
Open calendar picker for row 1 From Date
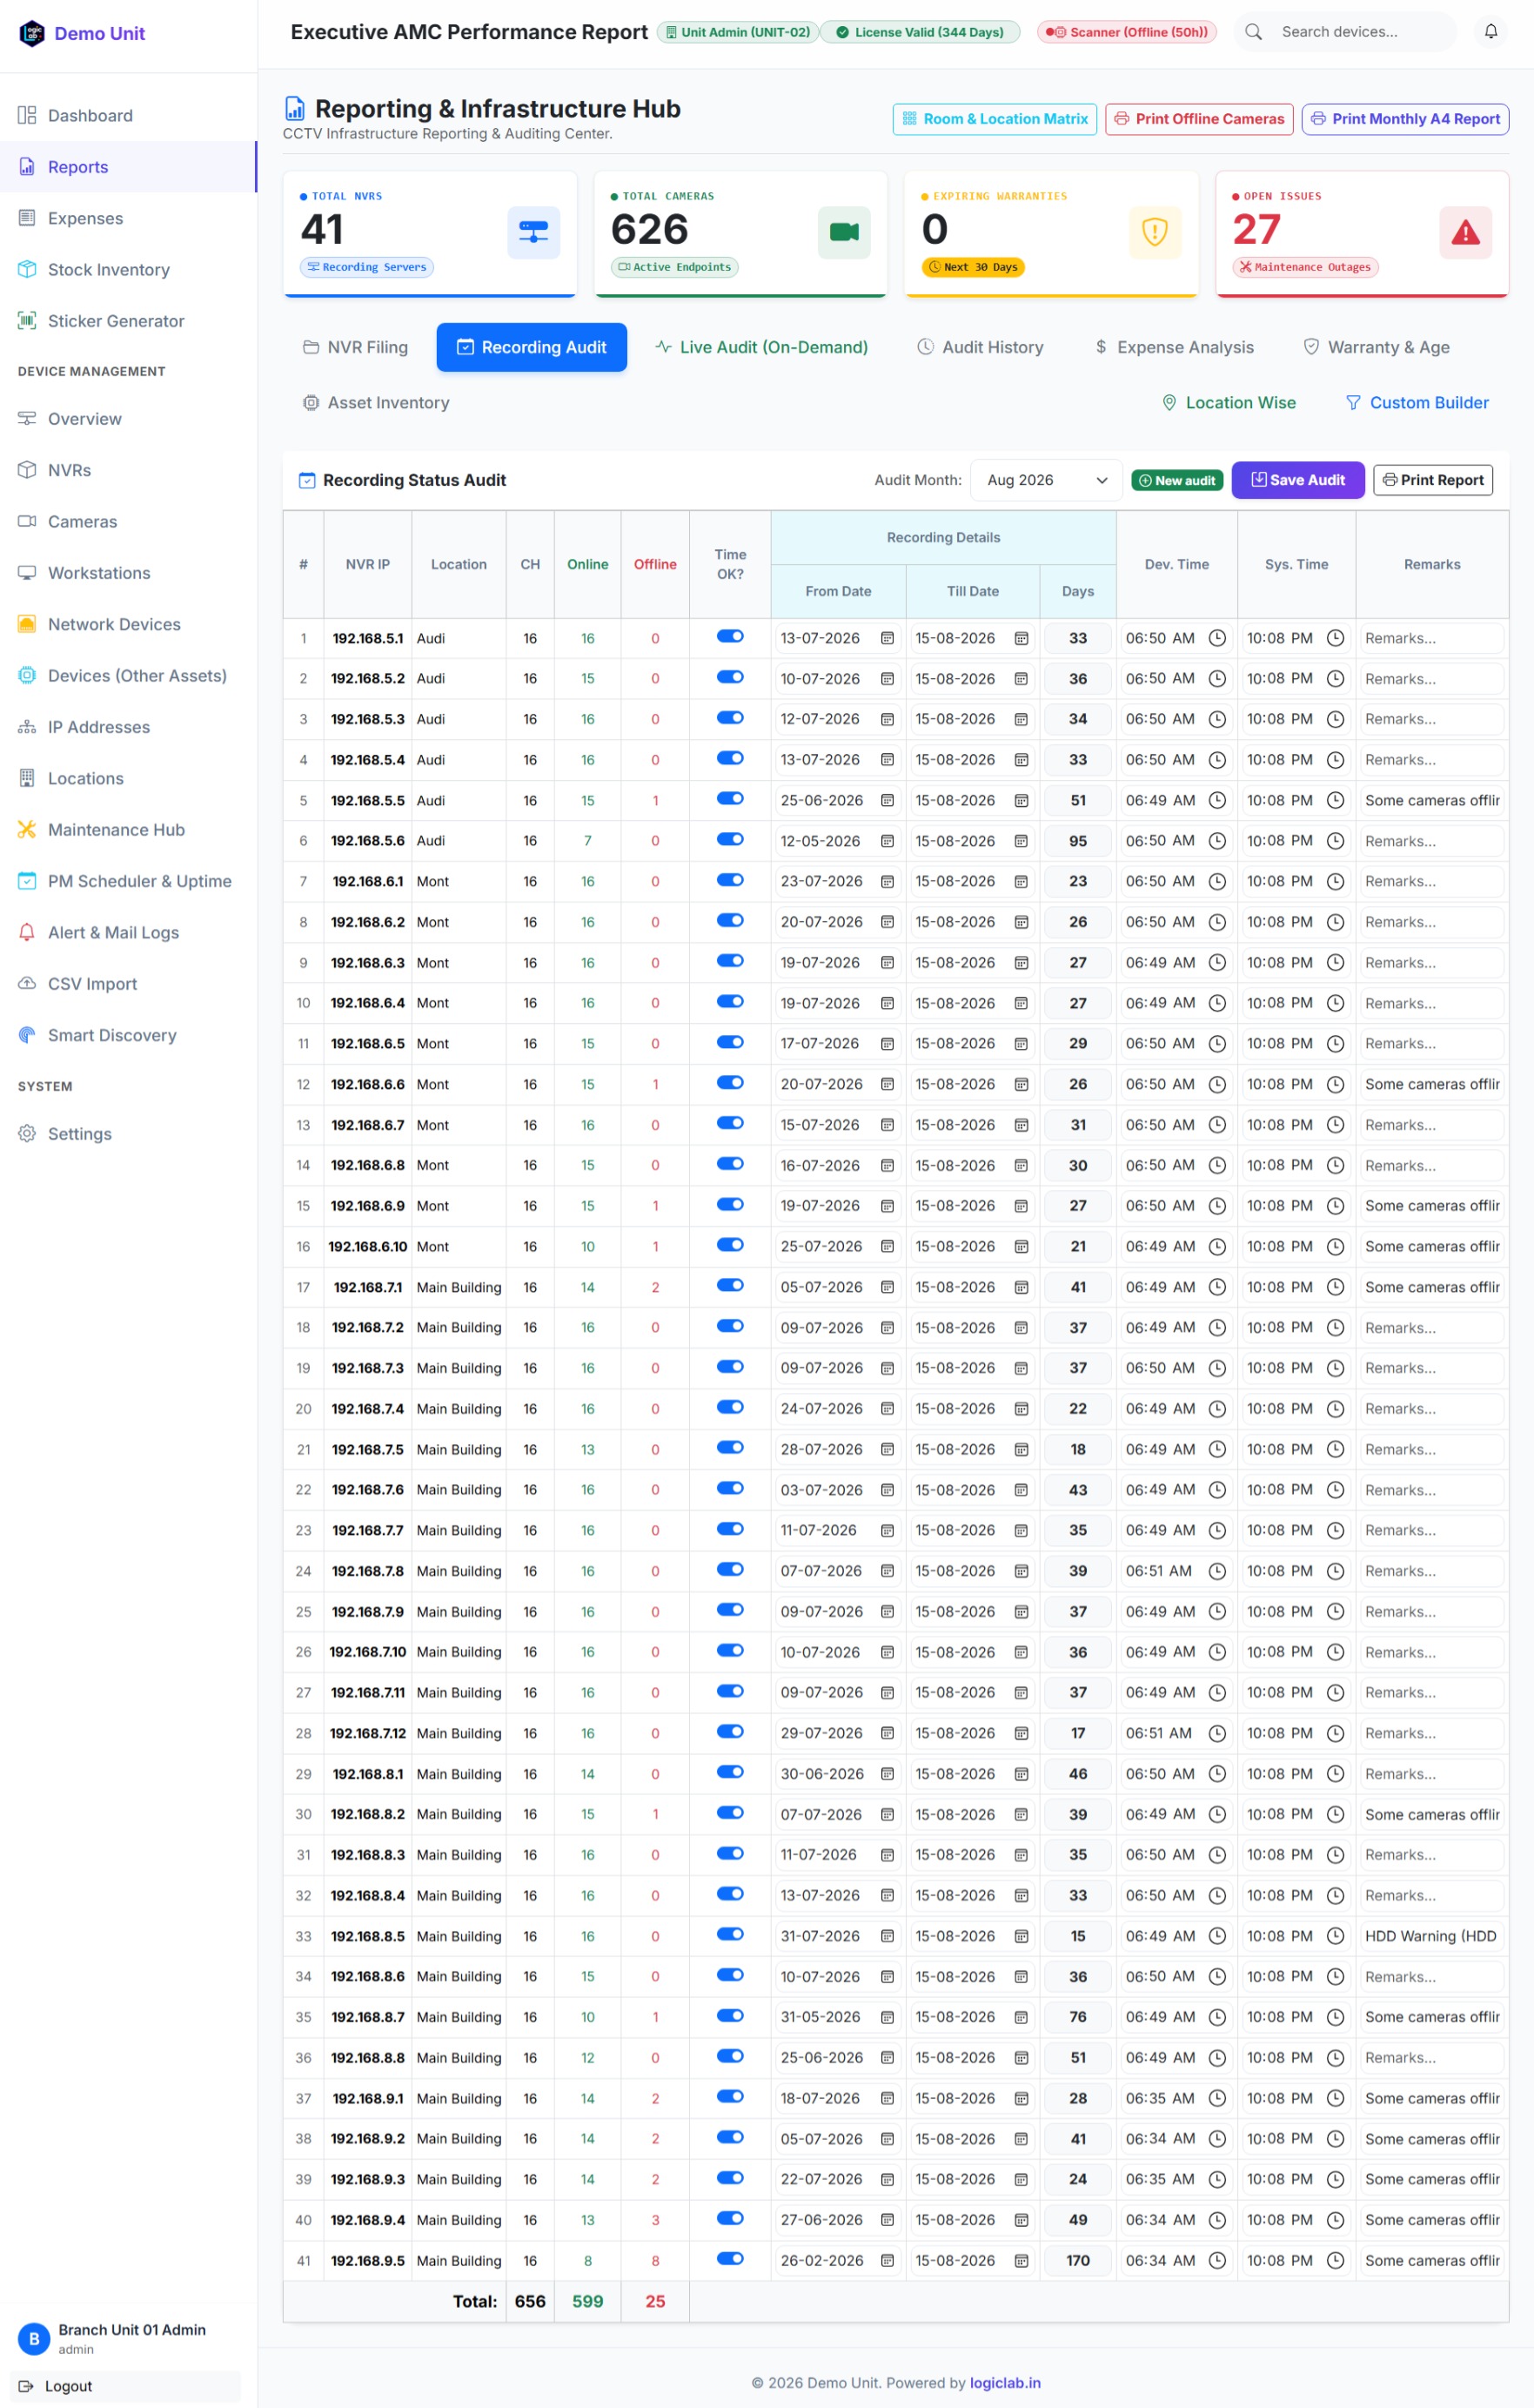[x=888, y=638]
